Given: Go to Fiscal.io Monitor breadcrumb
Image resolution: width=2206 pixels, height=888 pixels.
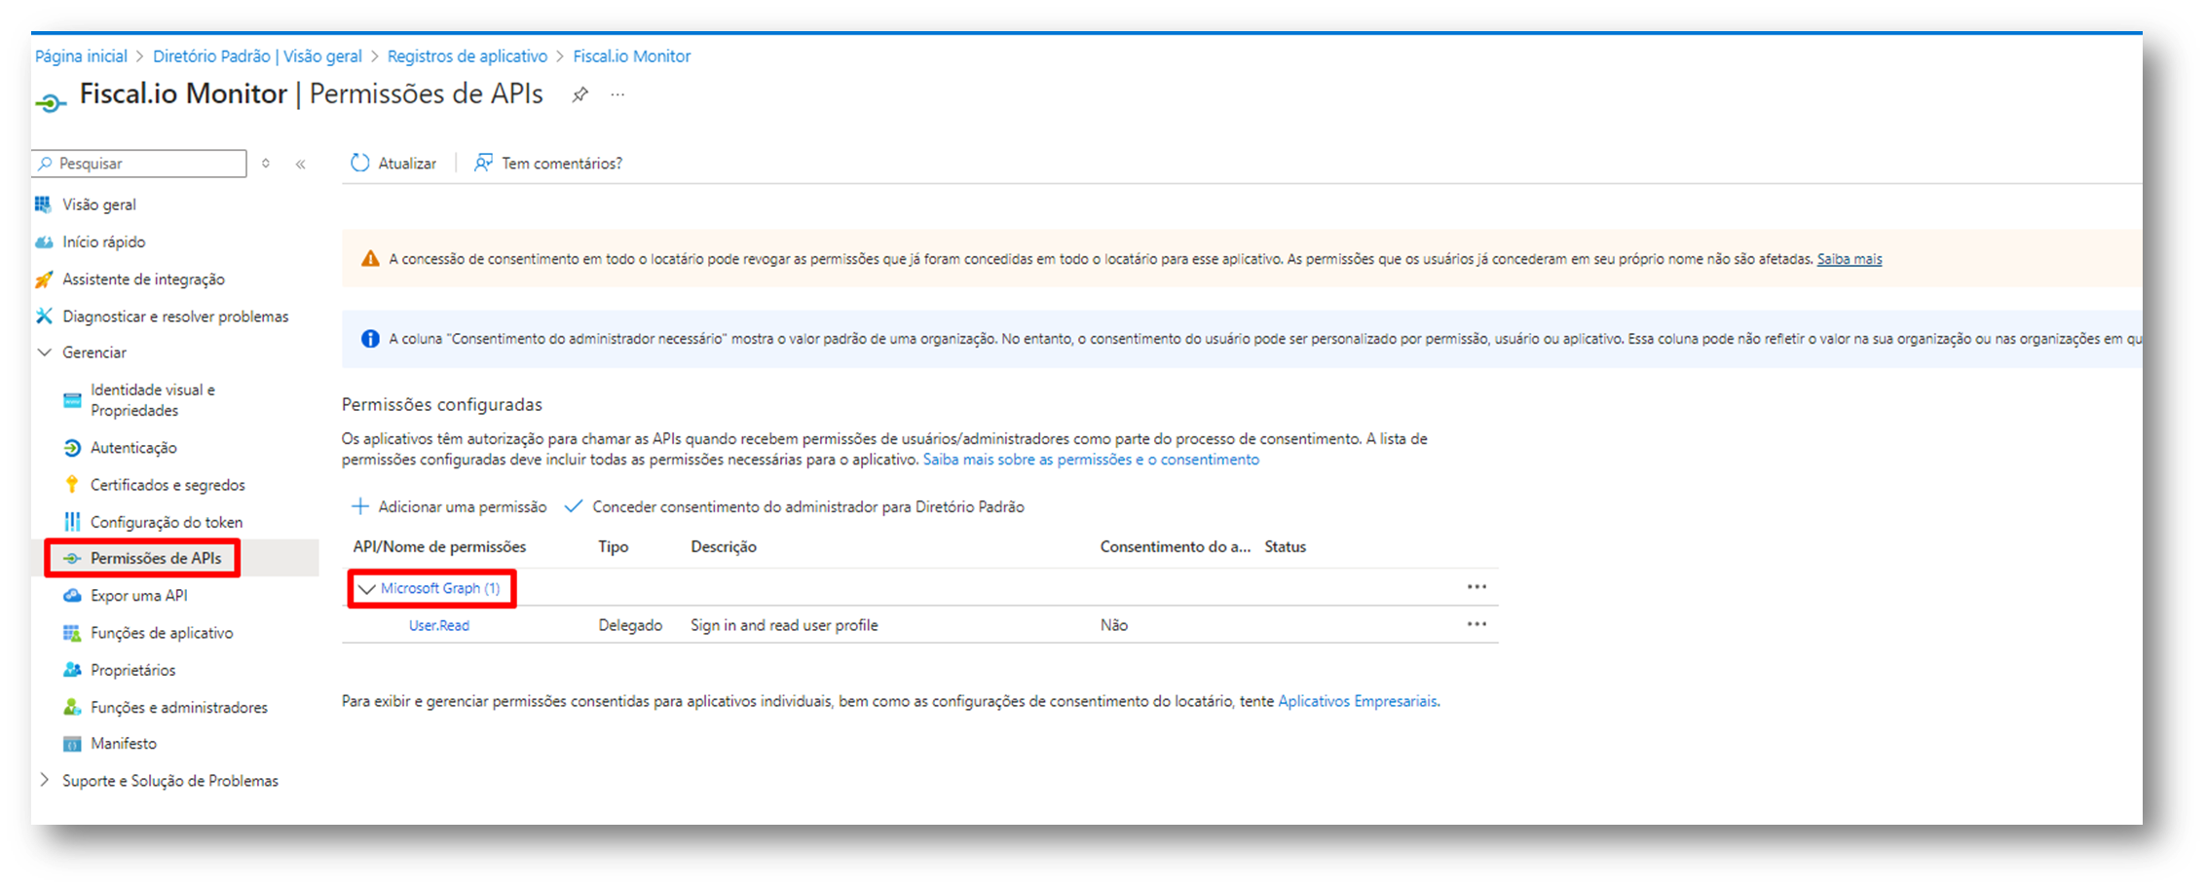Looking at the screenshot, I should tap(632, 56).
